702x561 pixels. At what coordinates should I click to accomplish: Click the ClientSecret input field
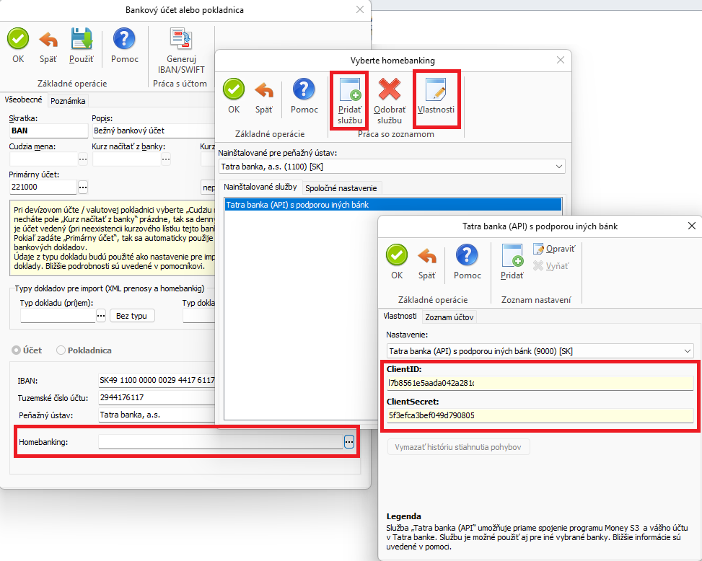pos(540,415)
